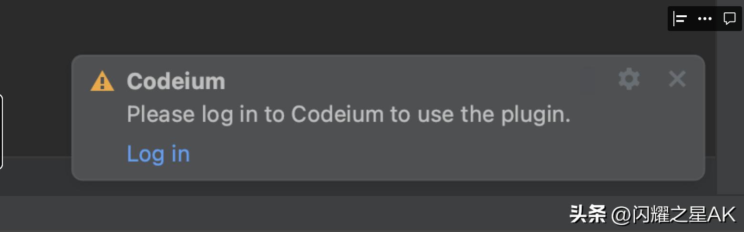The image size is (744, 232).
Task: Click the speech bubble comment icon
Action: [x=729, y=19]
